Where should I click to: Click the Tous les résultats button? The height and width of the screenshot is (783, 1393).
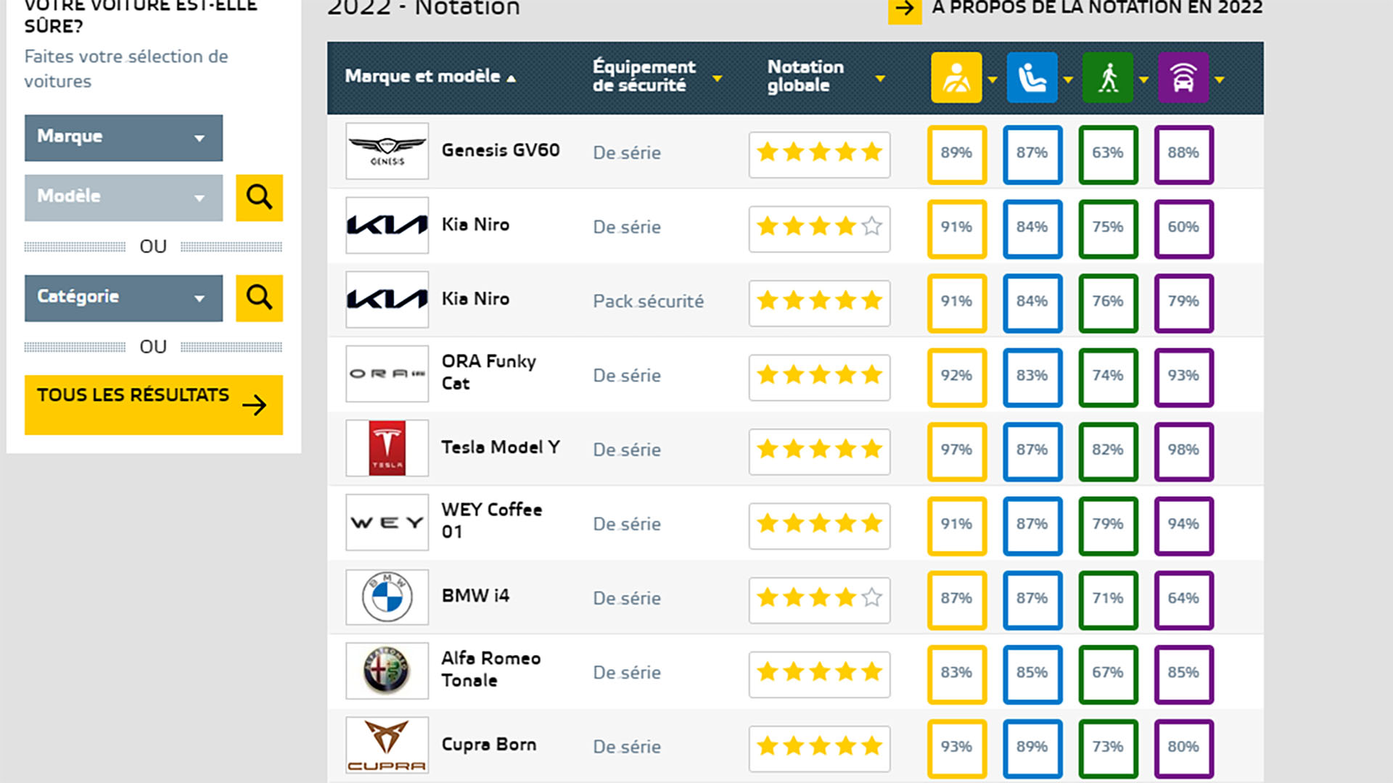click(154, 405)
